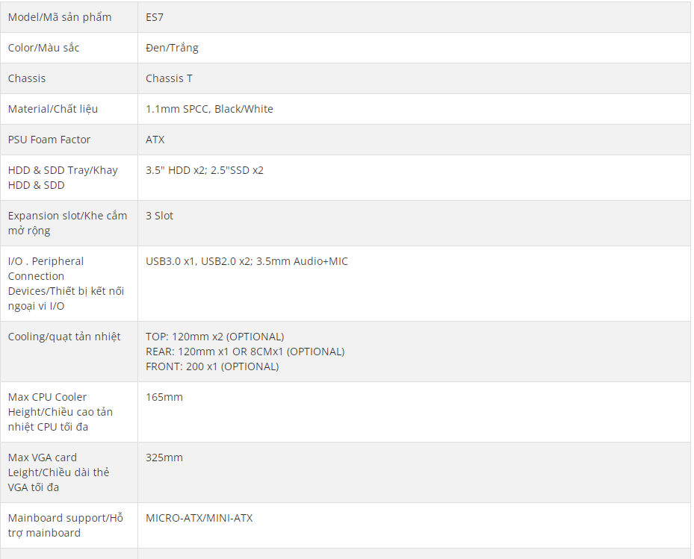This screenshot has height=559, width=694.
Task: Click the FRONT: 200 x1 (OPTIONAL) line
Action: click(212, 366)
